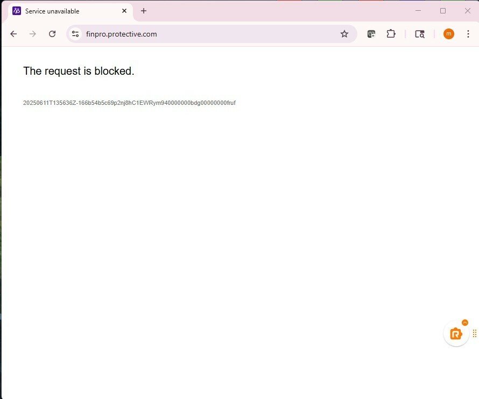Maximize the browser window

tap(442, 11)
